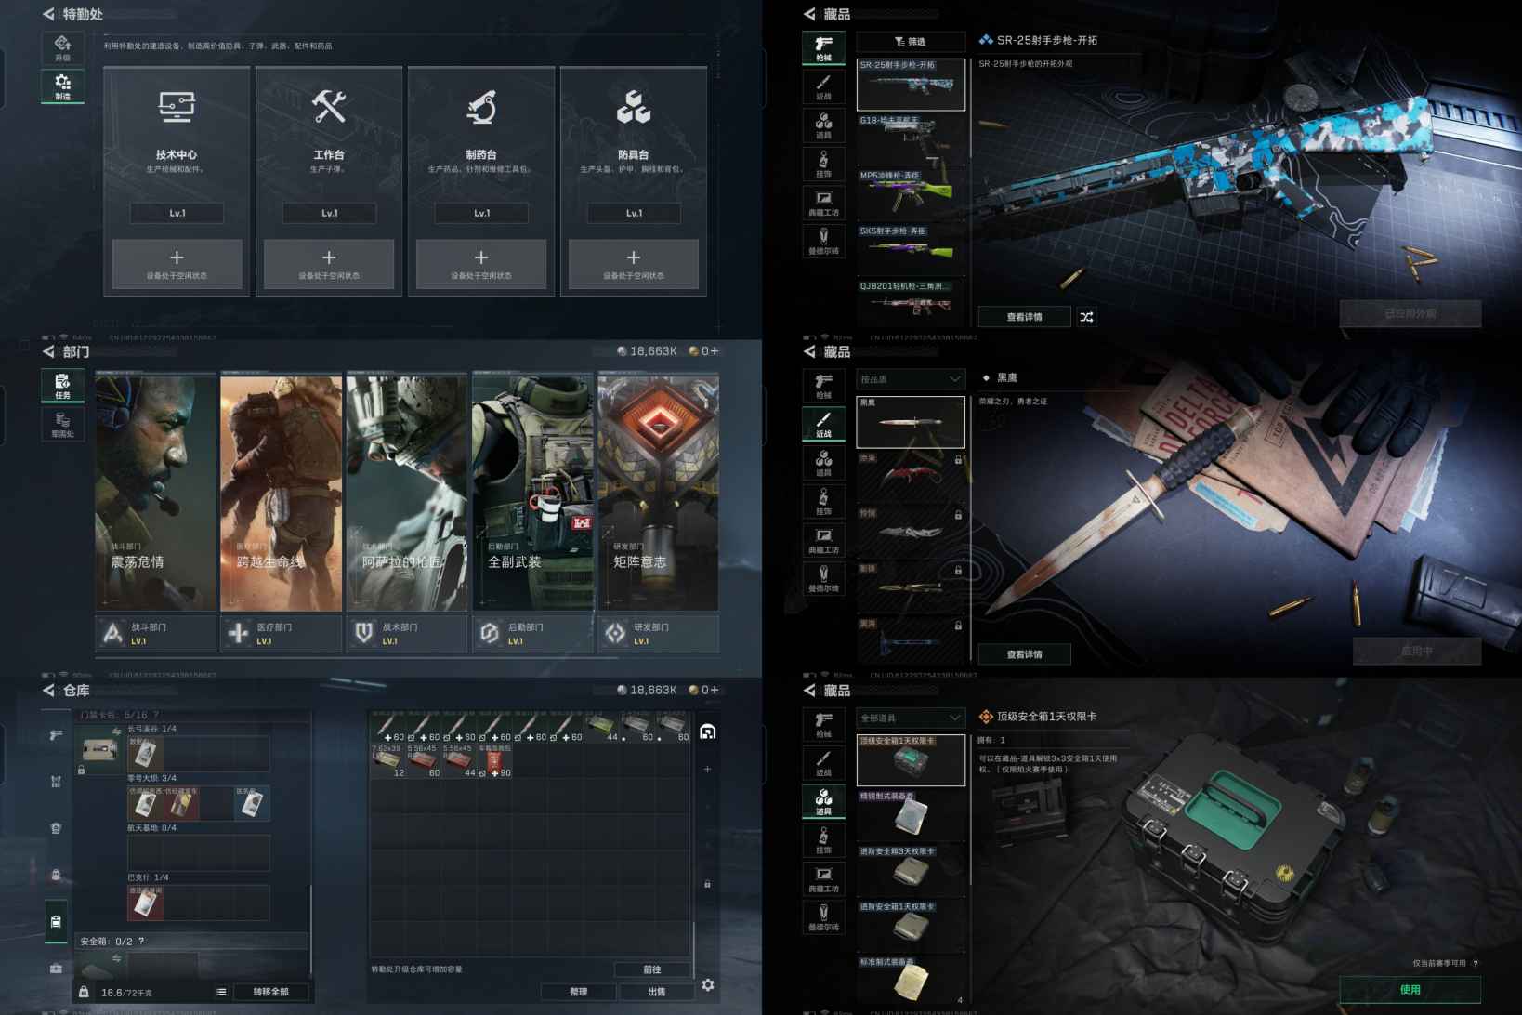Open the 升级 tab in 特勤处
This screenshot has width=1522, height=1015.
[x=62, y=48]
